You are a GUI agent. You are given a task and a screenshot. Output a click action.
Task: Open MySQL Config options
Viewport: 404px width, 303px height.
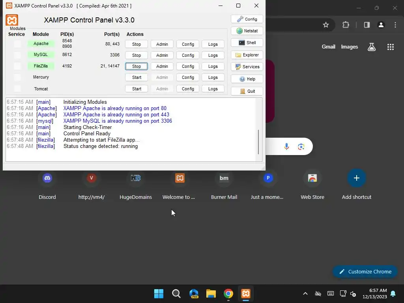tap(188, 55)
